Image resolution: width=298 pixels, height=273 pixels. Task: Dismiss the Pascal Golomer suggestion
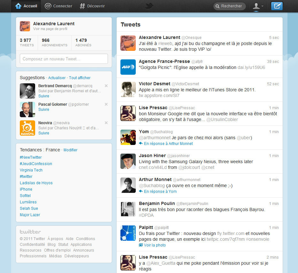coord(106,104)
